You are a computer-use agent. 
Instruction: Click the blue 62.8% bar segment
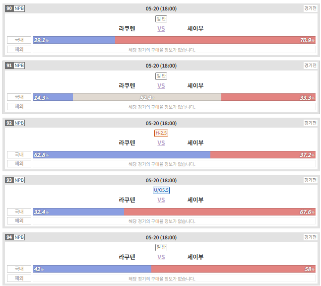pyautogui.click(x=122, y=155)
